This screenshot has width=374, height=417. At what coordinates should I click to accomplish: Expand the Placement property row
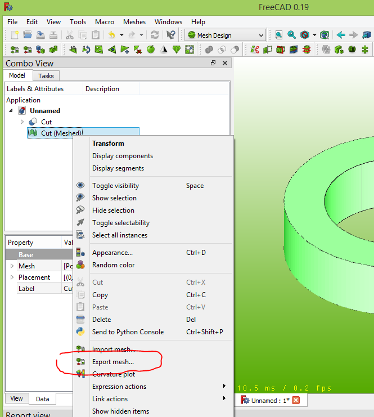(x=12, y=277)
